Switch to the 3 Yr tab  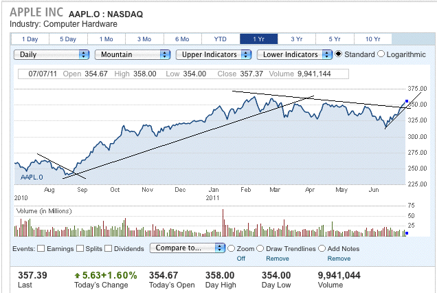(x=297, y=39)
